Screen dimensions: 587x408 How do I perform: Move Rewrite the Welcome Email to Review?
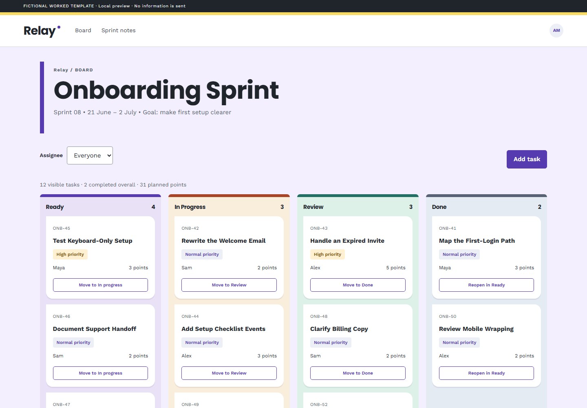coord(229,285)
